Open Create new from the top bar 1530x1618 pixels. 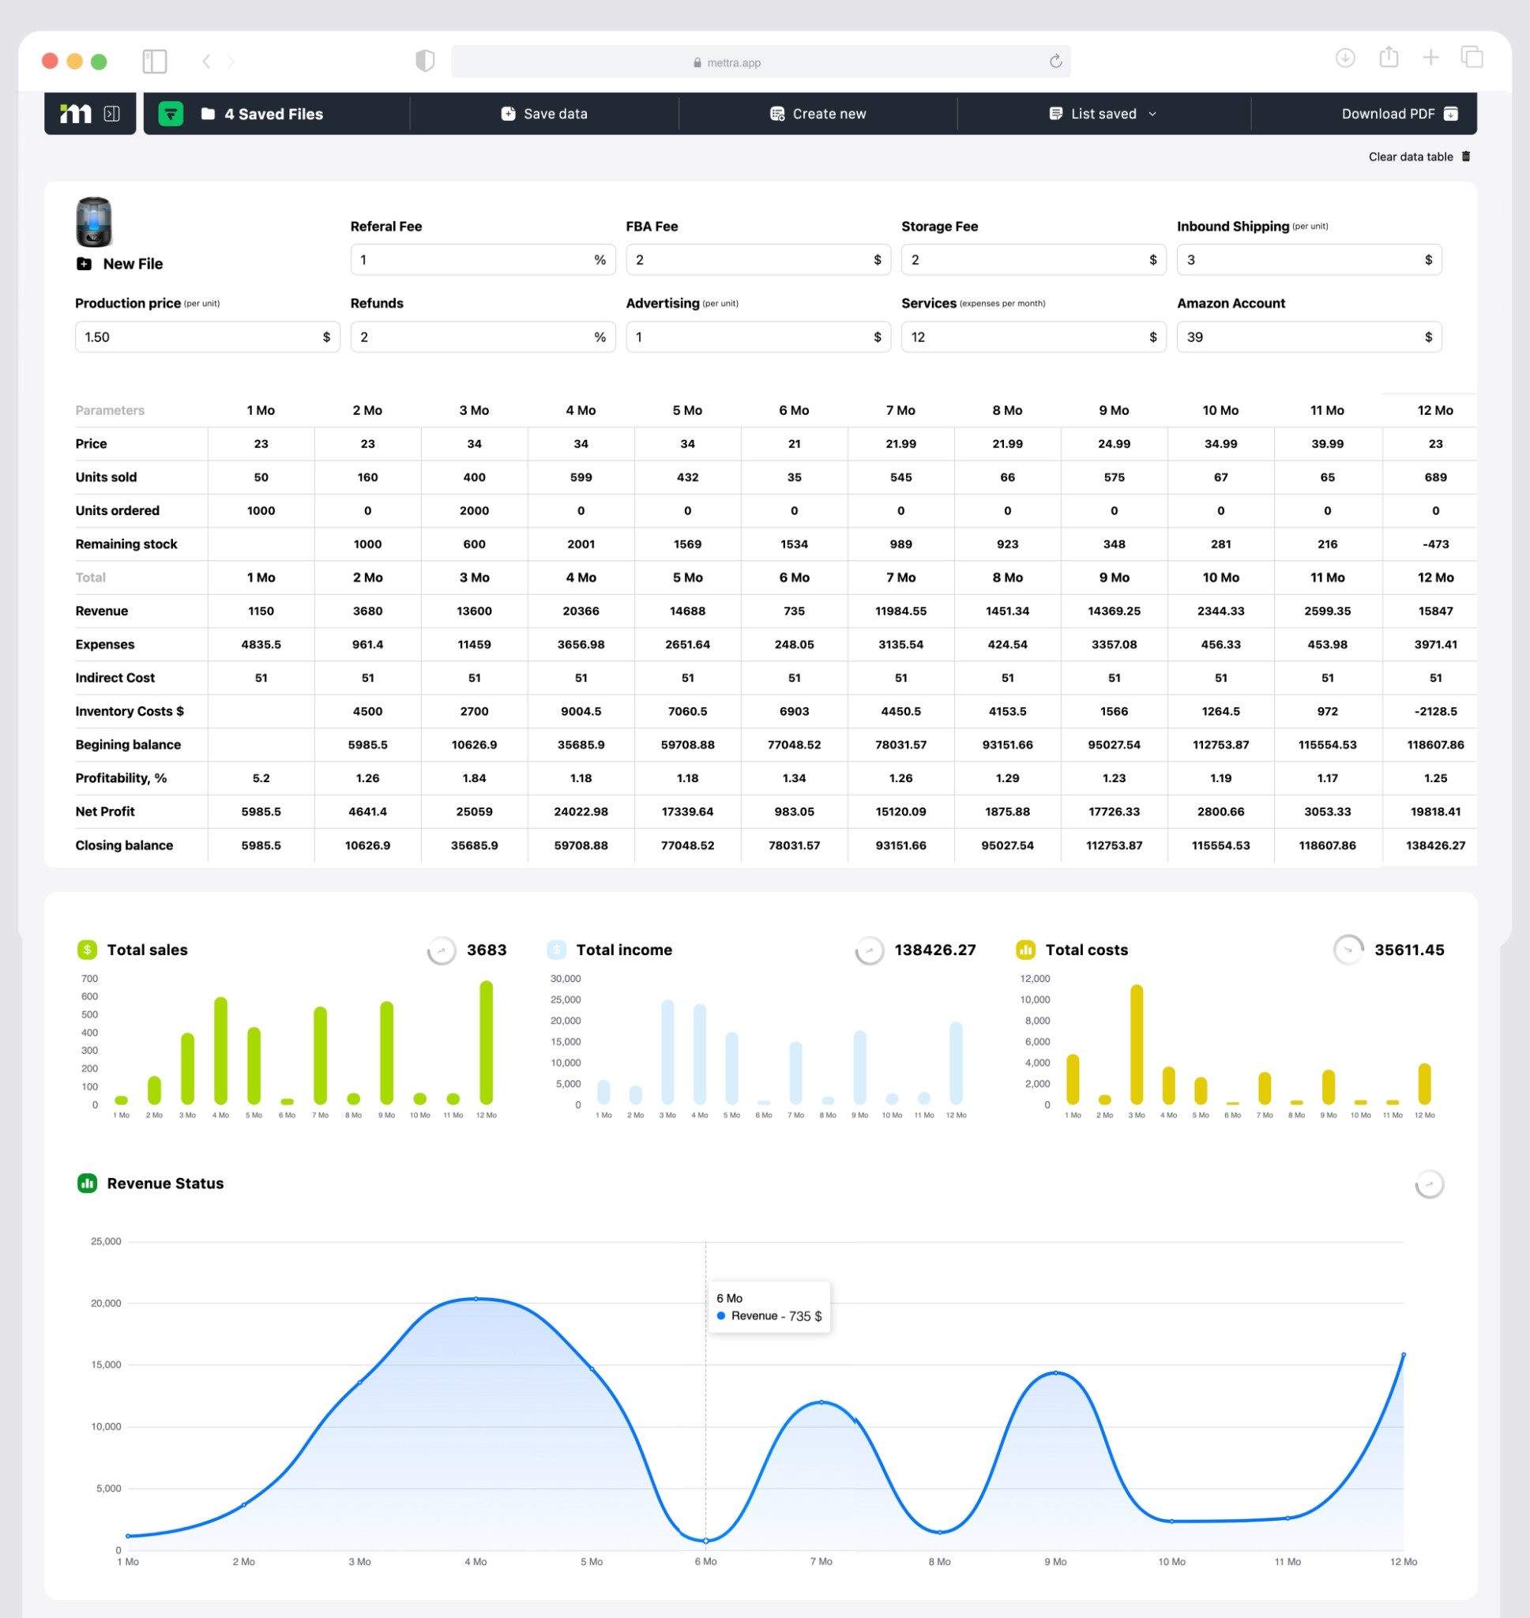(x=818, y=113)
